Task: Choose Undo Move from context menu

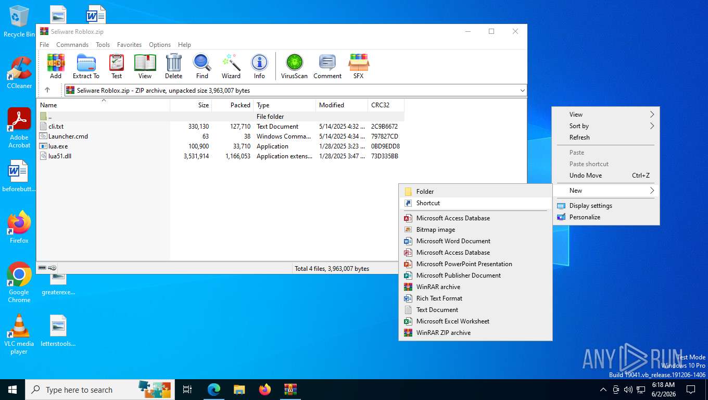Action: pos(606,176)
